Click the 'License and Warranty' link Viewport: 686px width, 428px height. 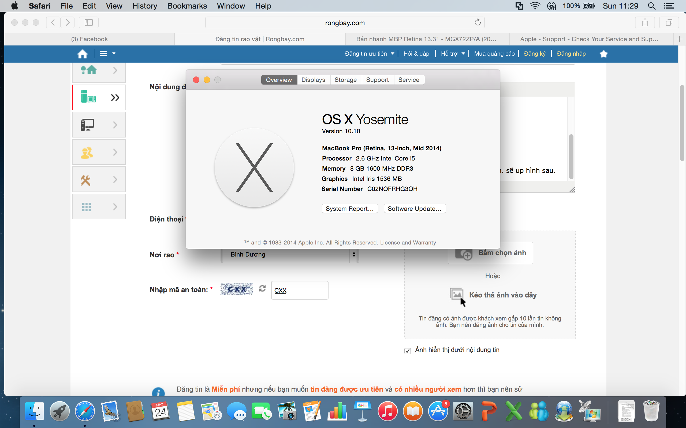408,243
